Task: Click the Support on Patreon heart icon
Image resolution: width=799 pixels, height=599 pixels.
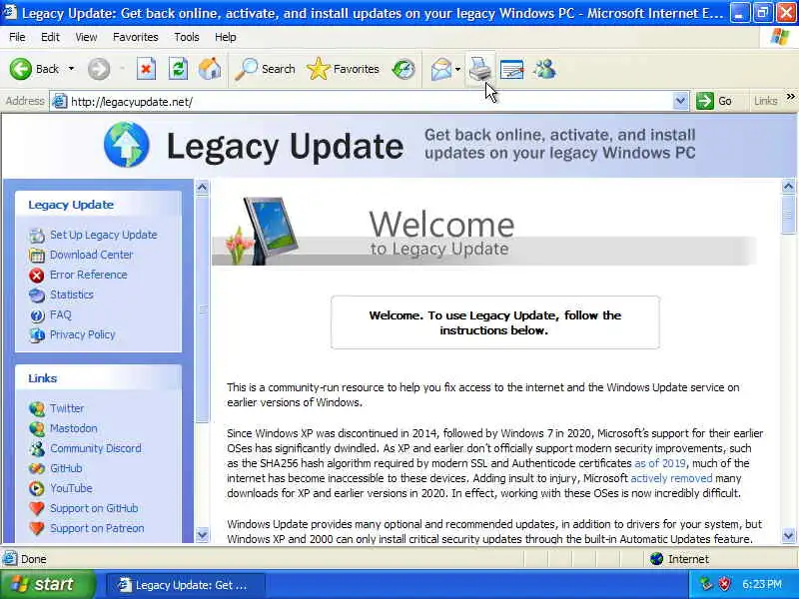Action: pos(37,528)
